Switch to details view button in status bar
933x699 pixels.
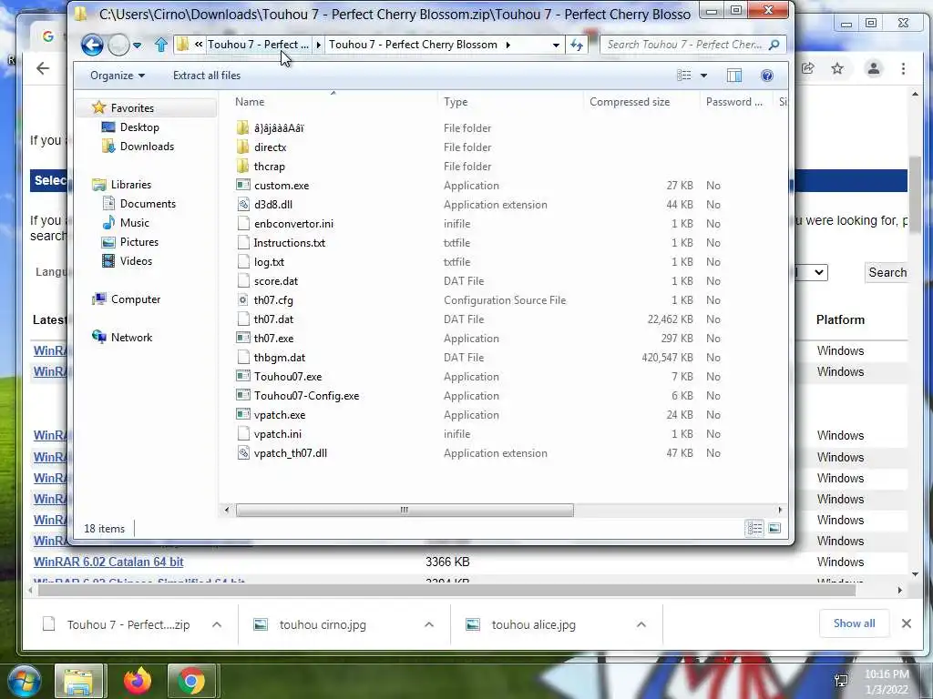[x=754, y=528]
